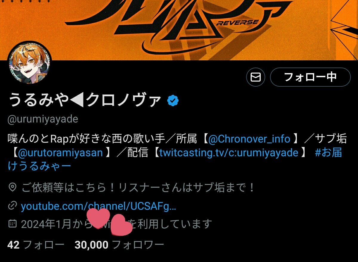This screenshot has height=262, width=358.
Task: Open the youtube.com/channel link
Action: (98, 206)
